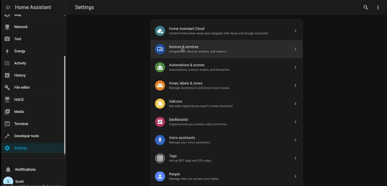Open the Notifications panel
The image size is (387, 186).
25,169
